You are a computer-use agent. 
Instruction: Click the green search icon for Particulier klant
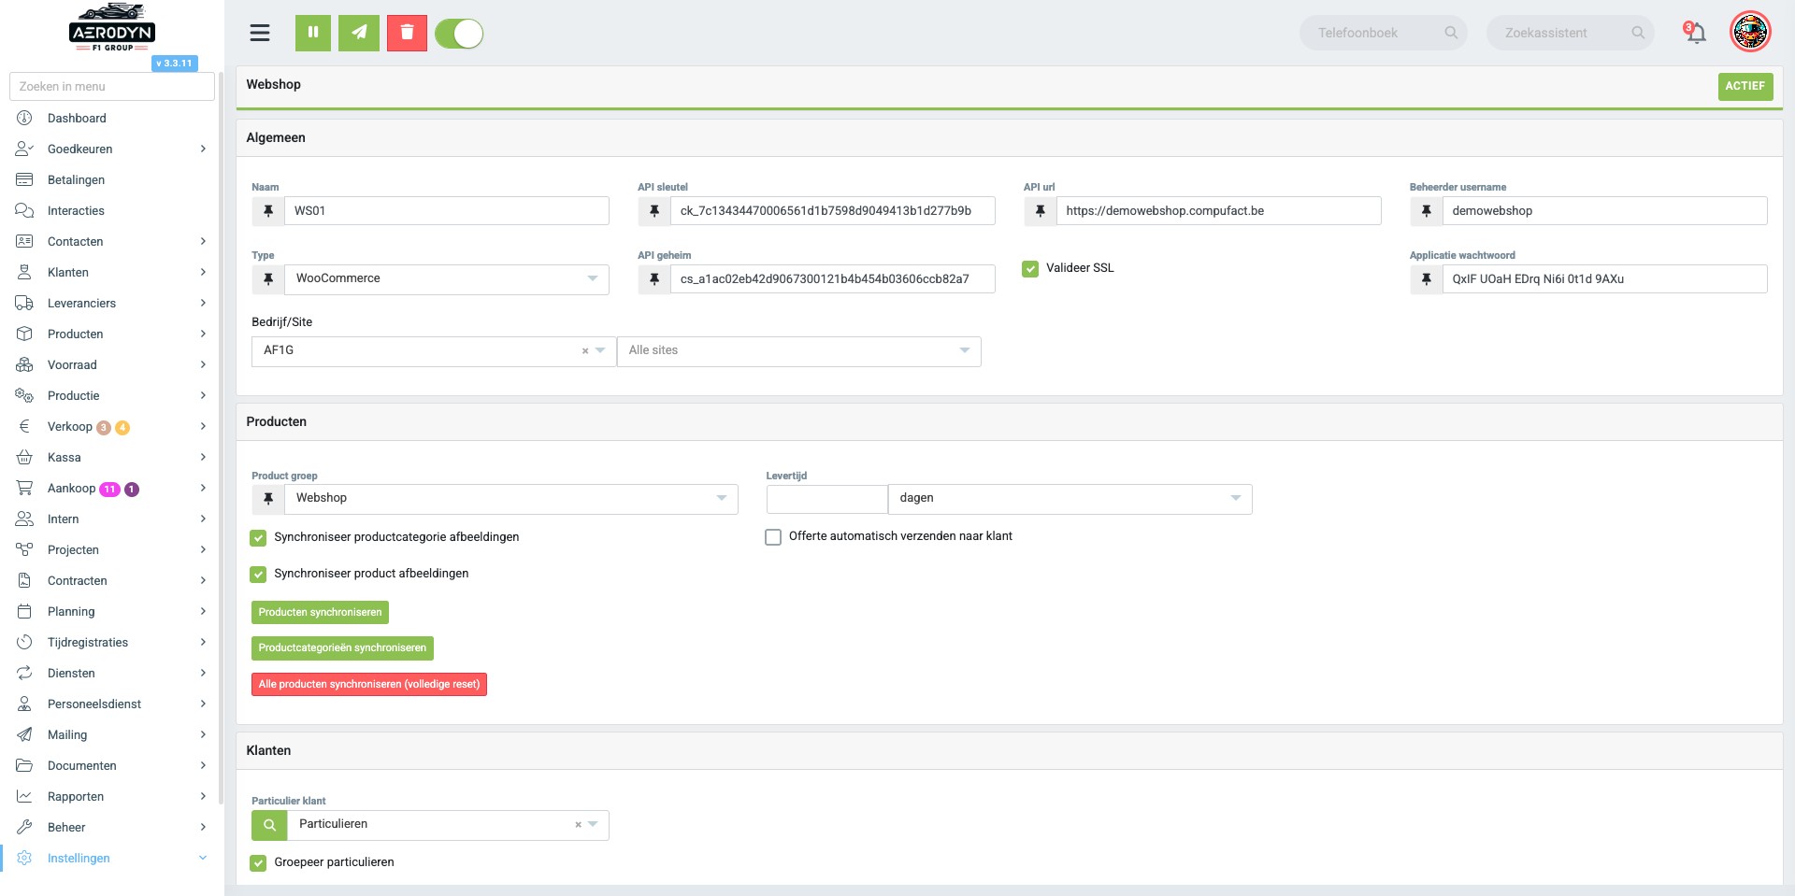click(x=269, y=825)
